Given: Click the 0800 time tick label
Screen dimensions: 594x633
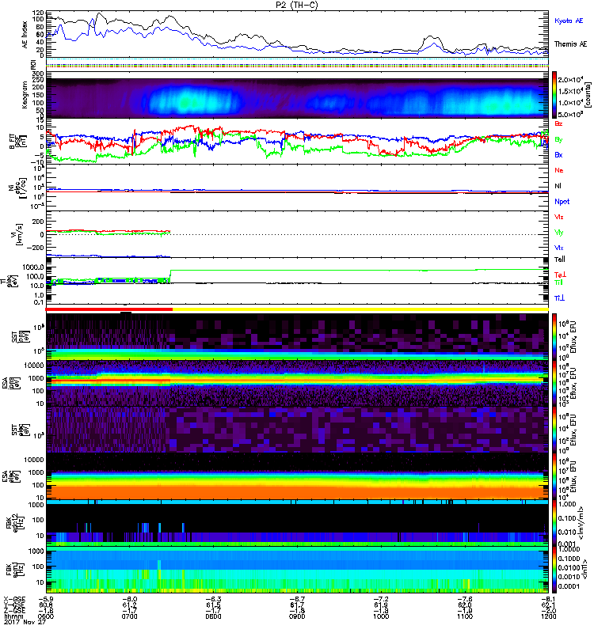Looking at the screenshot, I should tap(213, 616).
